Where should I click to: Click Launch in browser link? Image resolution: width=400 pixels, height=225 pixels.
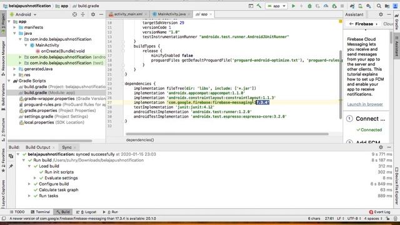click(365, 104)
